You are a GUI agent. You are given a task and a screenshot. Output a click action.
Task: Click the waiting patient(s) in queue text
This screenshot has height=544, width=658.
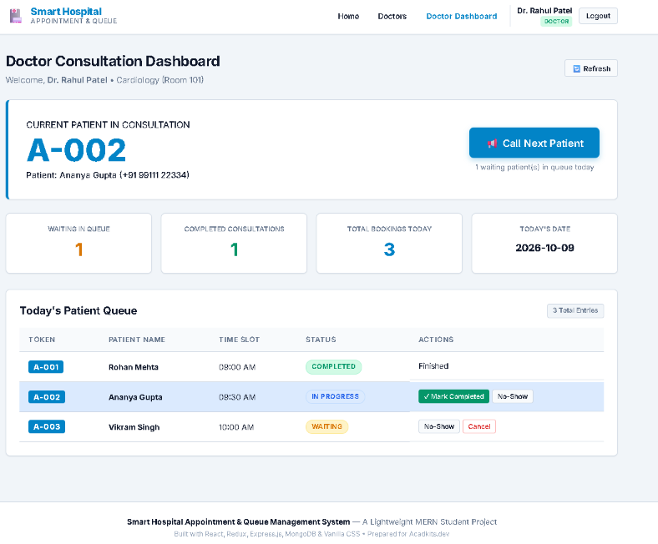pos(534,168)
